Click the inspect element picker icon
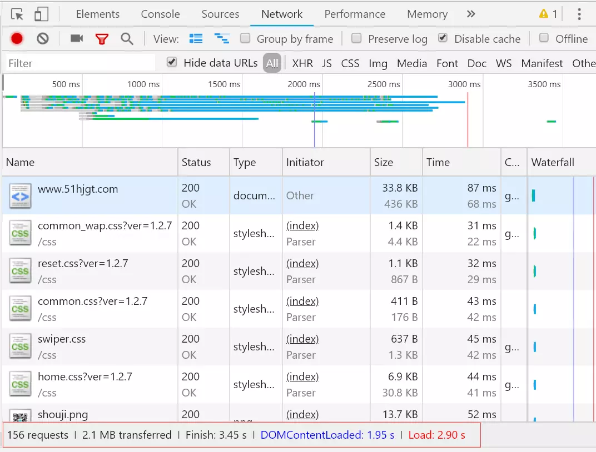 [x=17, y=14]
